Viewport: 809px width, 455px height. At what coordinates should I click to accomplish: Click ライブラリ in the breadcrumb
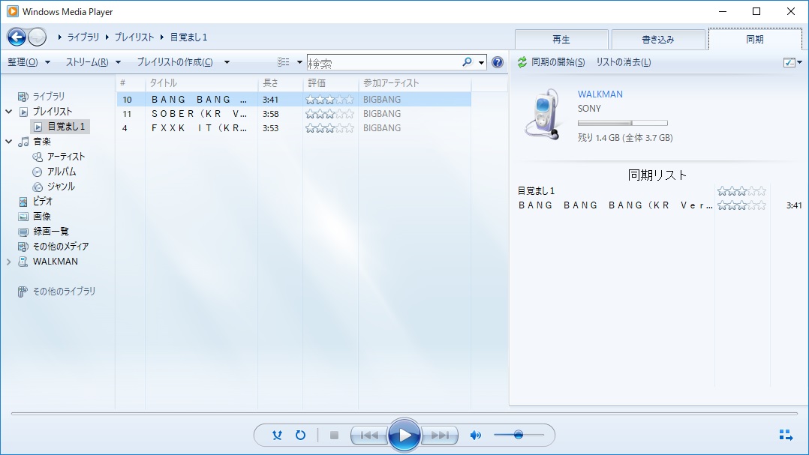pos(83,37)
